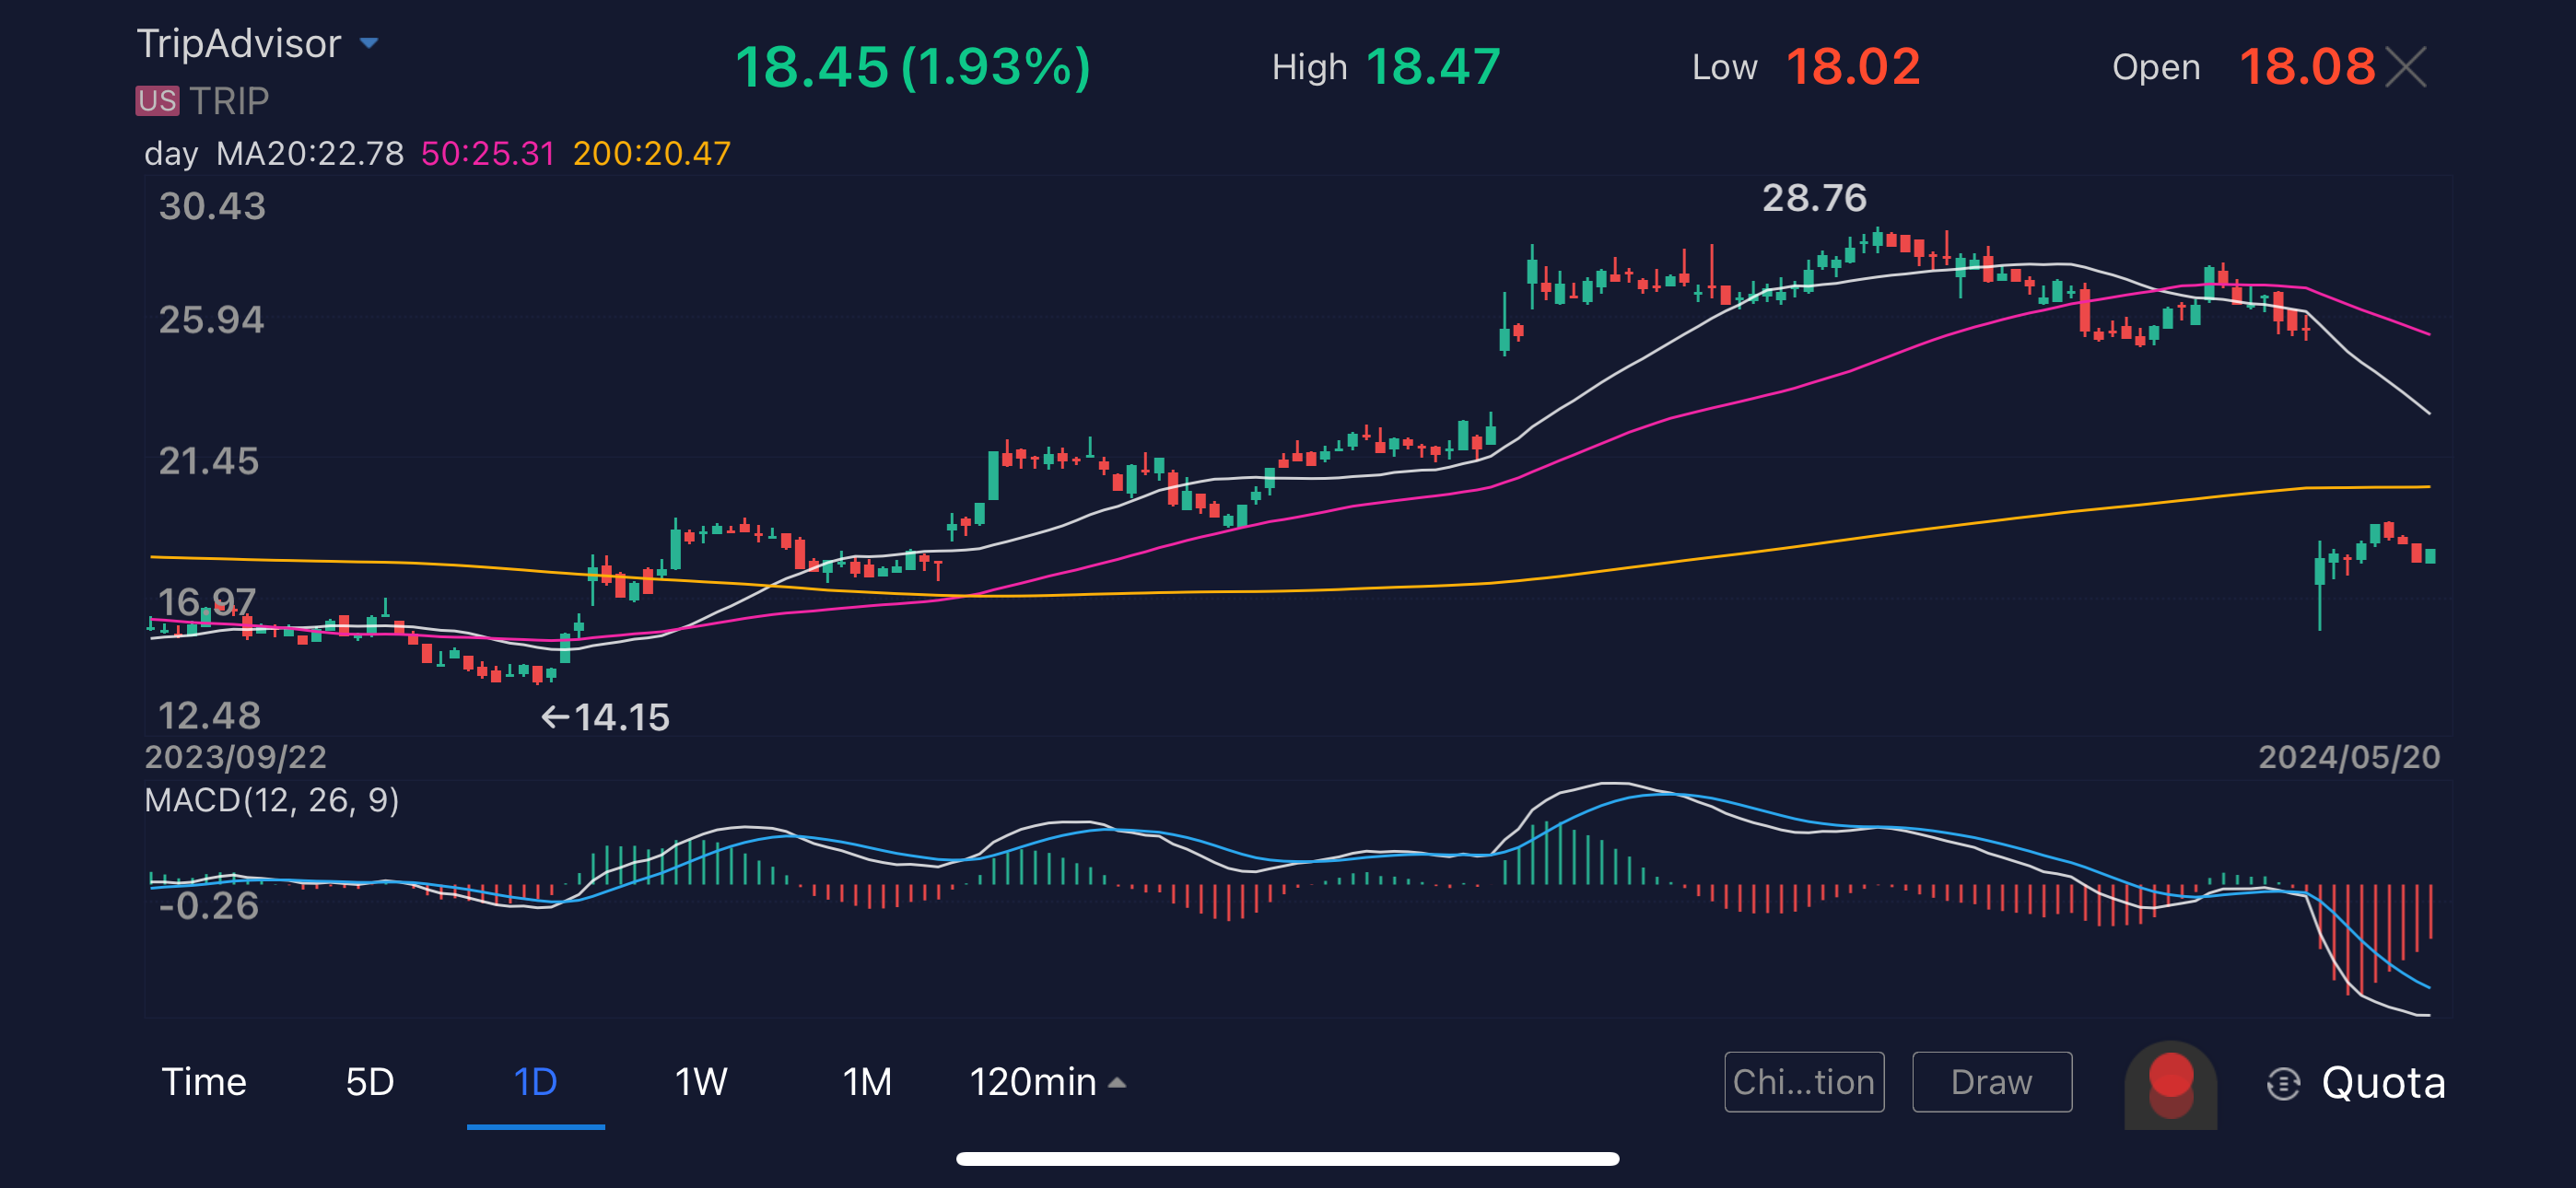This screenshot has height=1188, width=2576.
Task: Tap the pink MA 50:25.31 label
Action: pyautogui.click(x=487, y=153)
